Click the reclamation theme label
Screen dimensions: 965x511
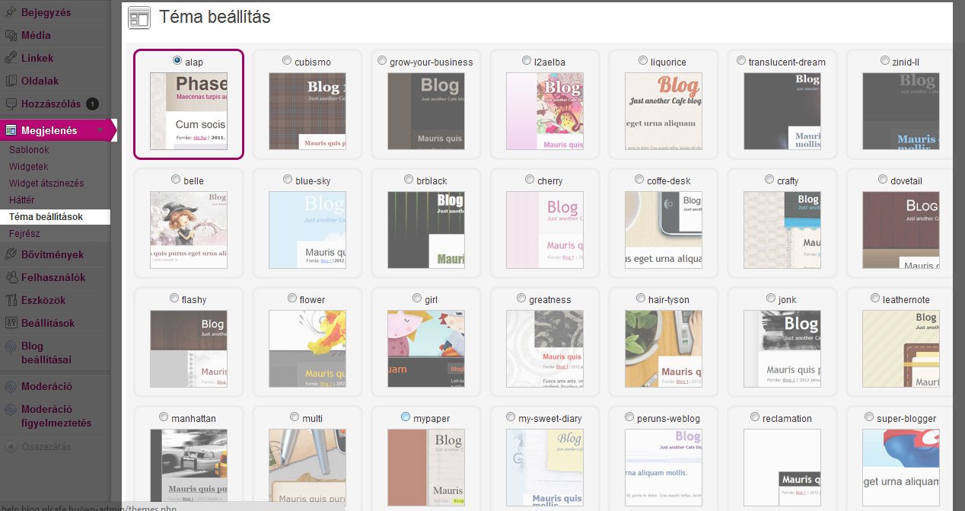[787, 419]
